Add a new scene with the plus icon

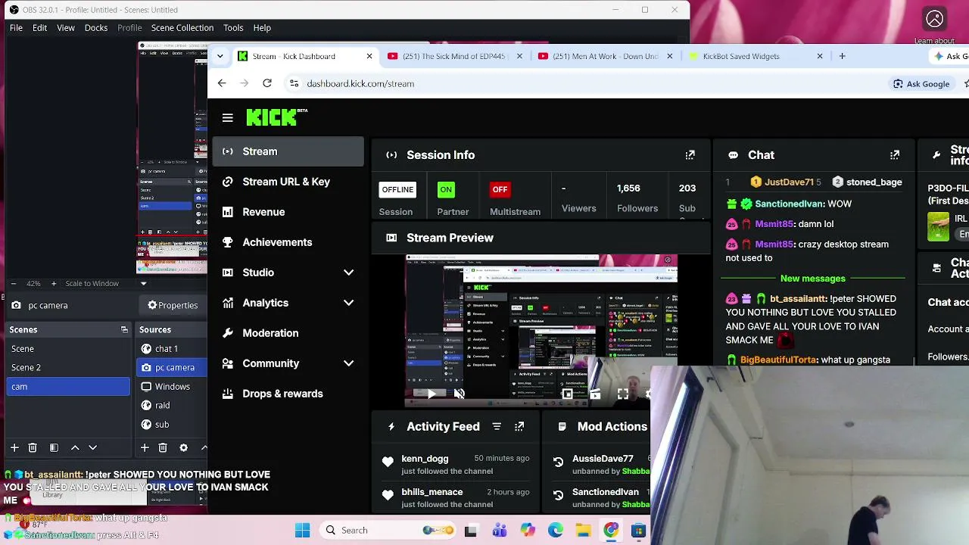click(14, 448)
